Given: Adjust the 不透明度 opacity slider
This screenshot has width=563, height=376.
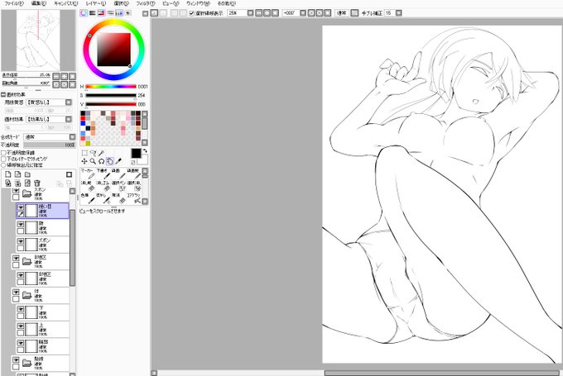Looking at the screenshot, I should tap(49, 145).
